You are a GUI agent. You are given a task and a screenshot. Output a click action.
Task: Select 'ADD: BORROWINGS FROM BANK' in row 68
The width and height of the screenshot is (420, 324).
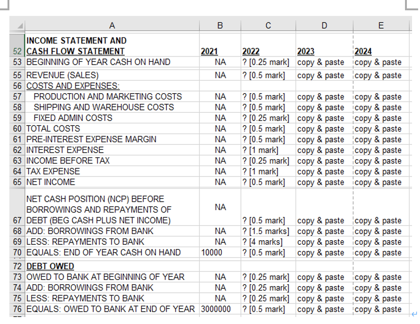click(112, 231)
